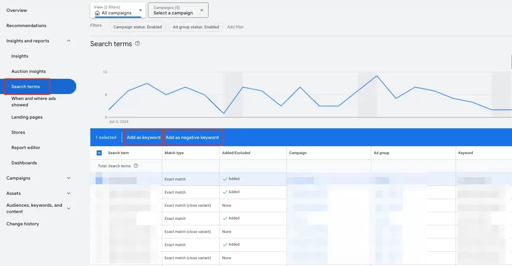Screen dimensions: 512x266
Task: Open the Report editor page
Action: (x=25, y=148)
